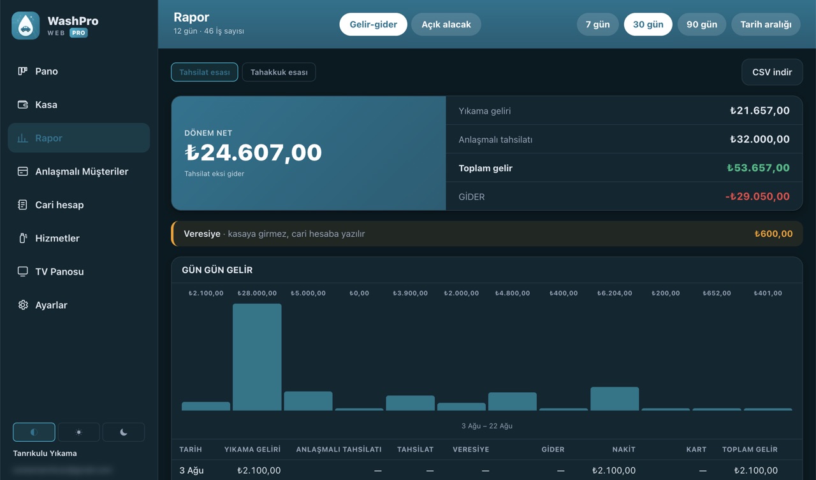
Task: Go to Ayarlar menu label
Action: point(51,305)
